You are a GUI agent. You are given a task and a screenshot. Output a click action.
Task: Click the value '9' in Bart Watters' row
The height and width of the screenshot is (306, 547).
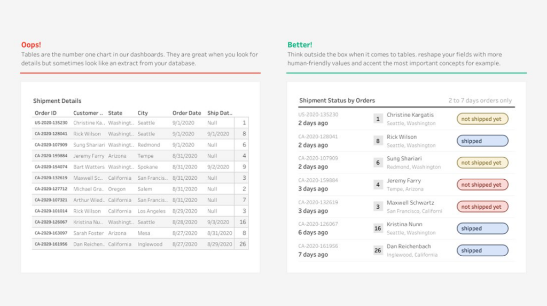(244, 166)
